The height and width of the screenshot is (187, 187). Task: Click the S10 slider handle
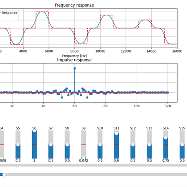(100, 145)
